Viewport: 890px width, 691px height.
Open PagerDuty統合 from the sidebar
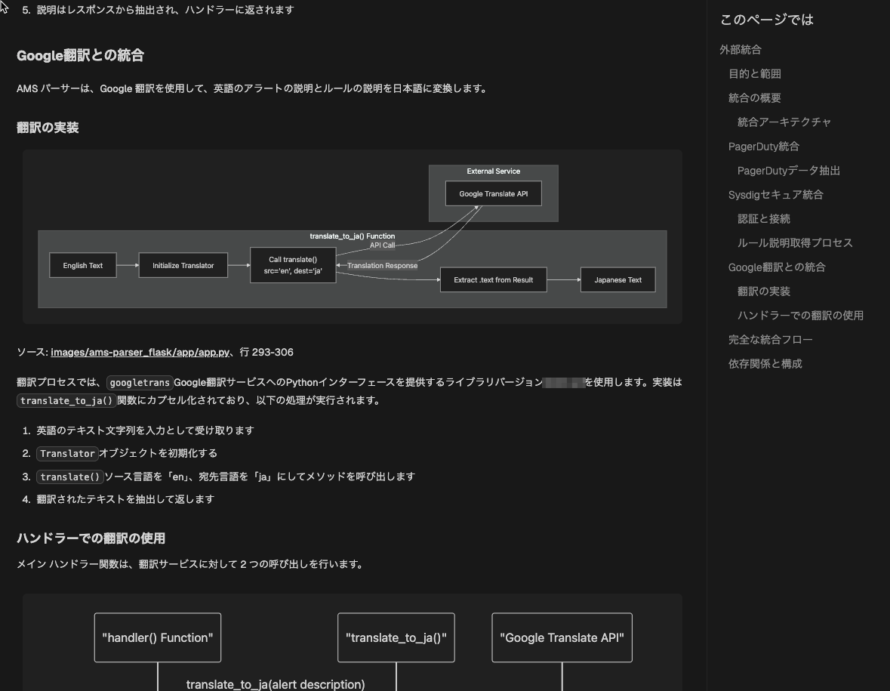coord(763,147)
